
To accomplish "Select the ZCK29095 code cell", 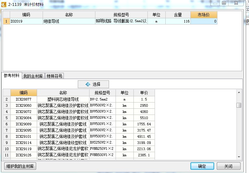I will (x=24, y=130).
